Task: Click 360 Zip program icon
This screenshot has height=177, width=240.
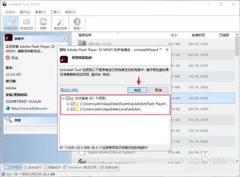Action: [82, 43]
